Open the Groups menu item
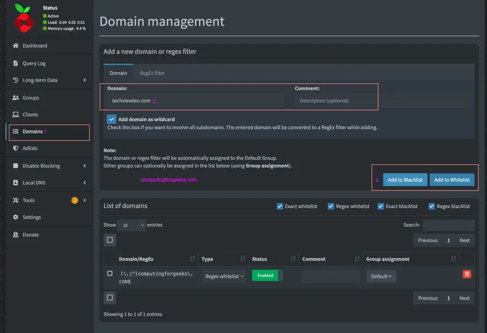 pos(49,97)
